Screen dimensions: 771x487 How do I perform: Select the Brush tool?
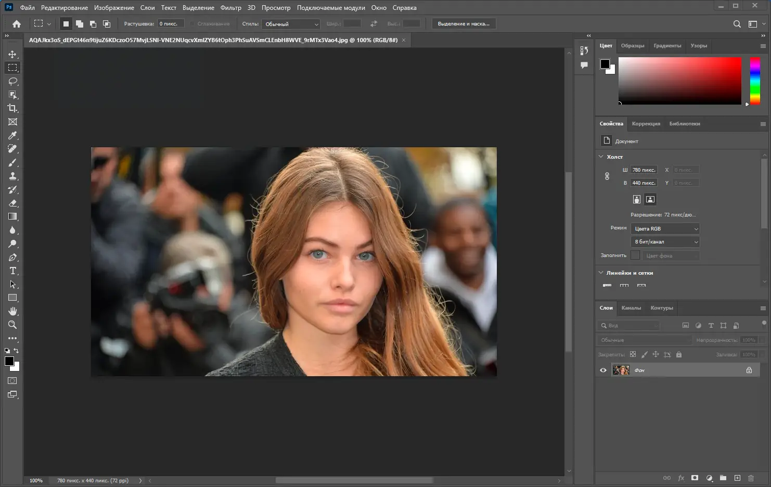click(x=12, y=162)
